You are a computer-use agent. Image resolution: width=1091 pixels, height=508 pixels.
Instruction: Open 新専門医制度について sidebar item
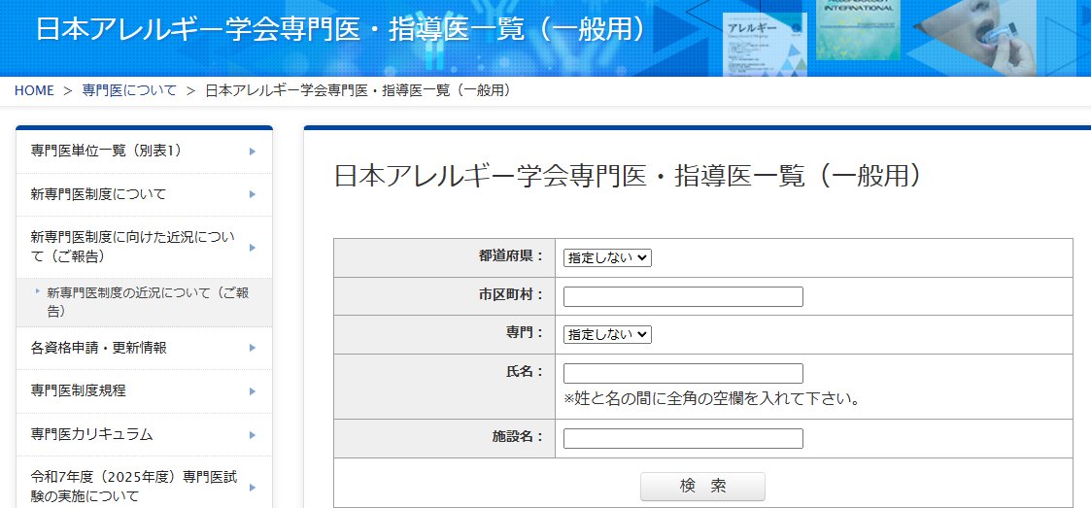point(144,194)
